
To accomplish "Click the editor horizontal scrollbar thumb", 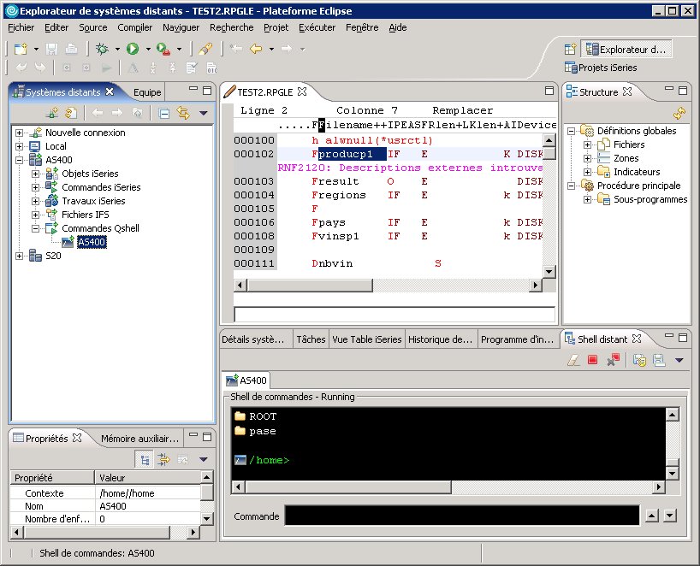I will tap(310, 285).
